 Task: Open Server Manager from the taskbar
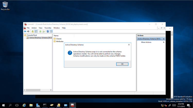tap(38, 105)
